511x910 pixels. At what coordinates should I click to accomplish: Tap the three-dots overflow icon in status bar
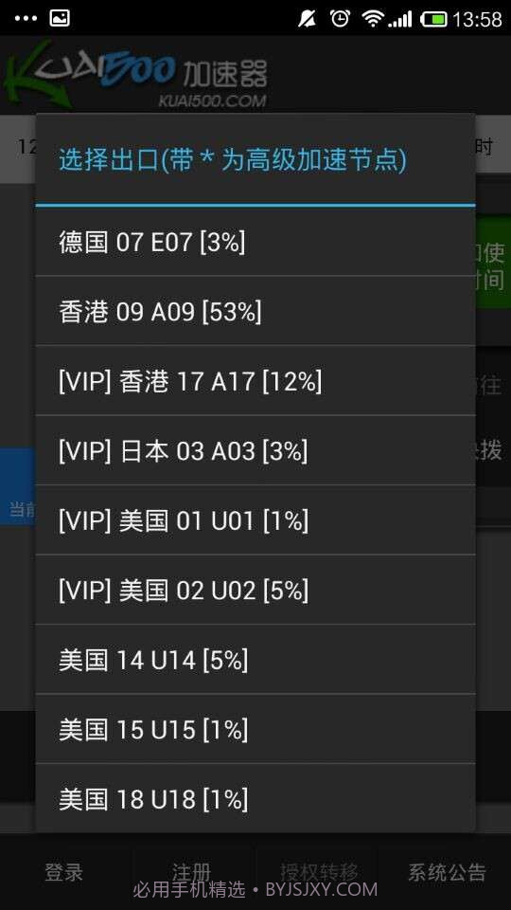point(26,18)
